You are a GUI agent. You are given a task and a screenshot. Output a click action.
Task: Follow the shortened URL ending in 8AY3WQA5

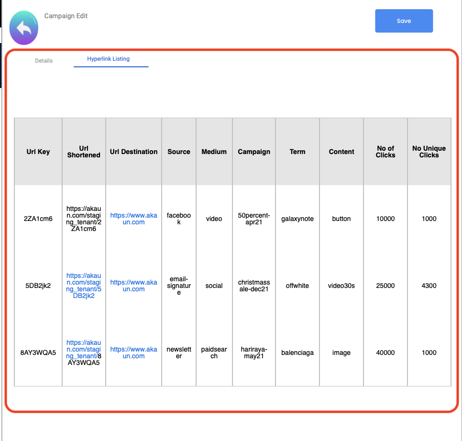[x=84, y=349]
